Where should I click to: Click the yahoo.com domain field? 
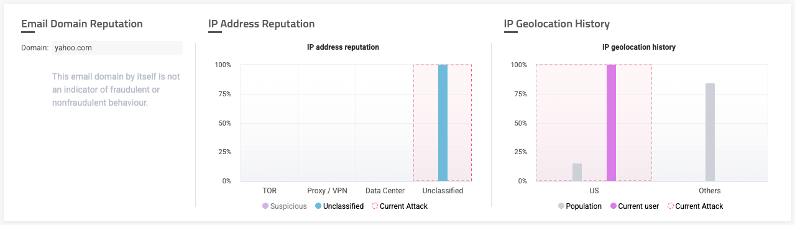(117, 48)
